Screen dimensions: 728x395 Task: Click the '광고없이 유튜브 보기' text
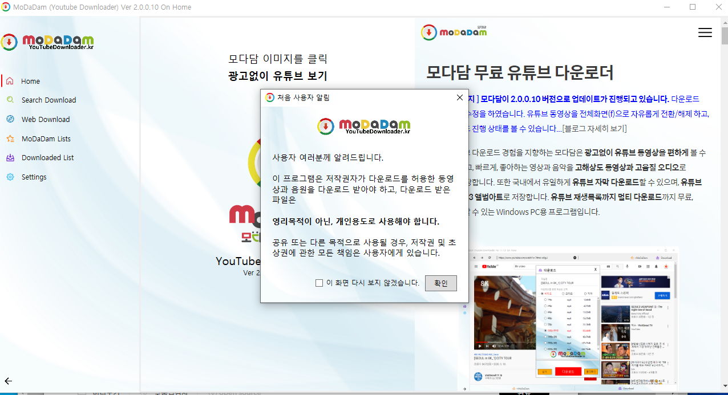coord(278,76)
